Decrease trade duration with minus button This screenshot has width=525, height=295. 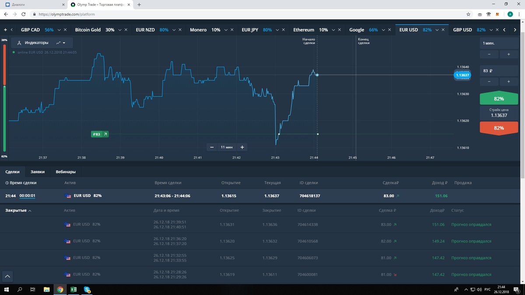tap(489, 54)
